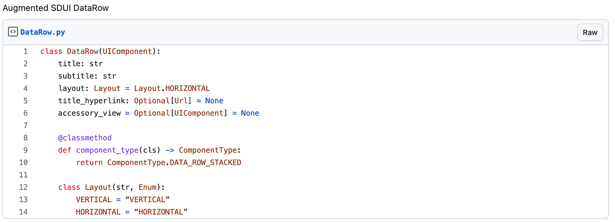The height and width of the screenshot is (222, 615).
Task: Click the code file icon beside DataRow.py
Action: point(13,32)
